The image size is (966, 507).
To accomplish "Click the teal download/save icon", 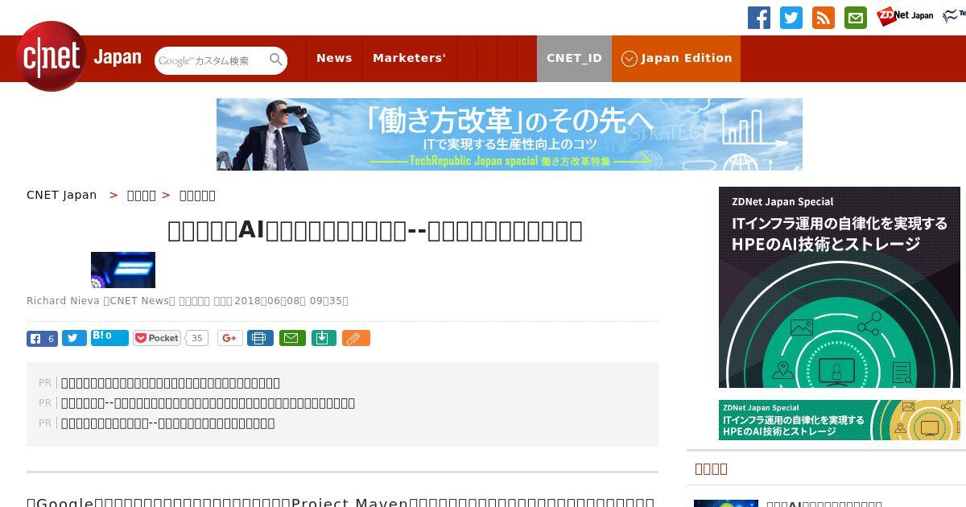I will (x=324, y=338).
